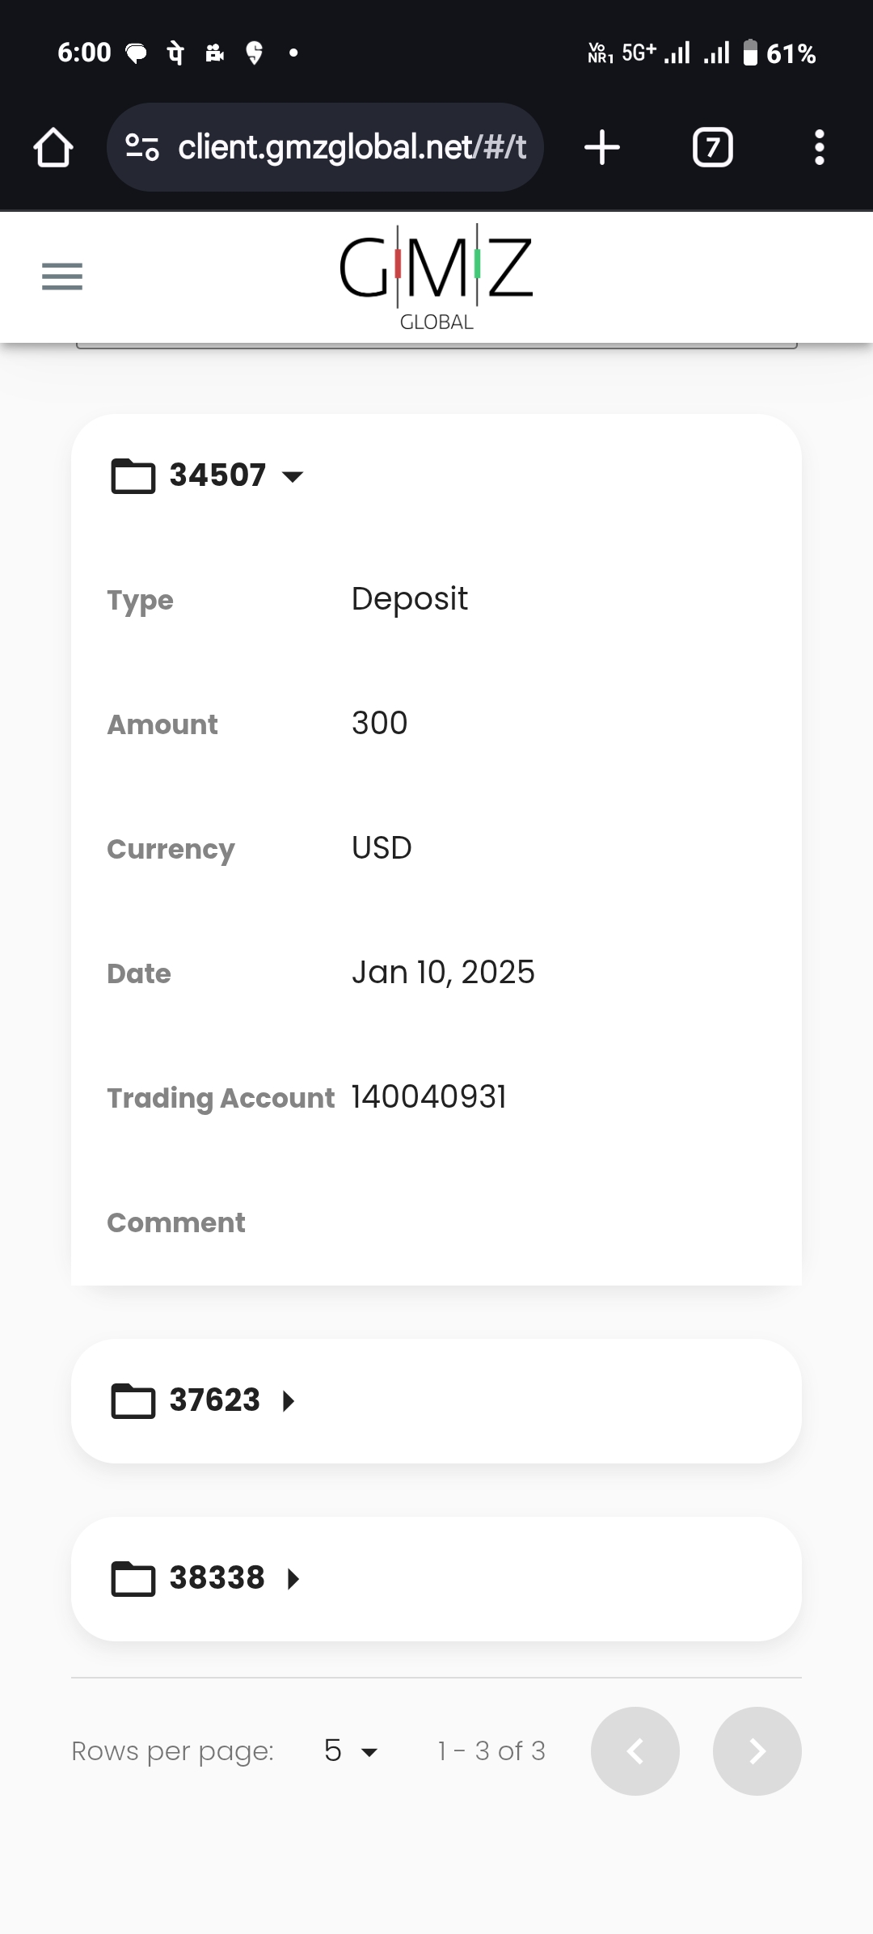Show open tabs switcher
The width and height of the screenshot is (873, 1934).
(712, 148)
